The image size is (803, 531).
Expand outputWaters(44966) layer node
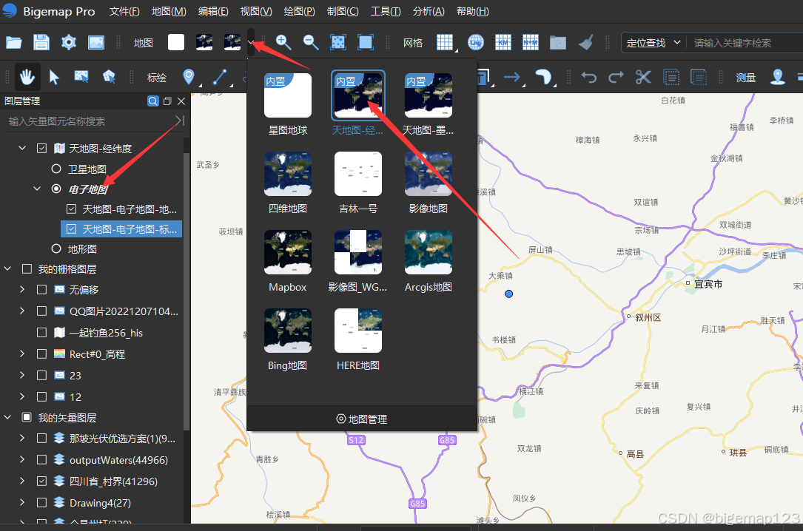tap(22, 459)
